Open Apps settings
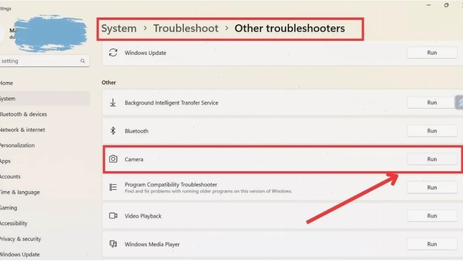The width and height of the screenshot is (463, 261). (5, 161)
